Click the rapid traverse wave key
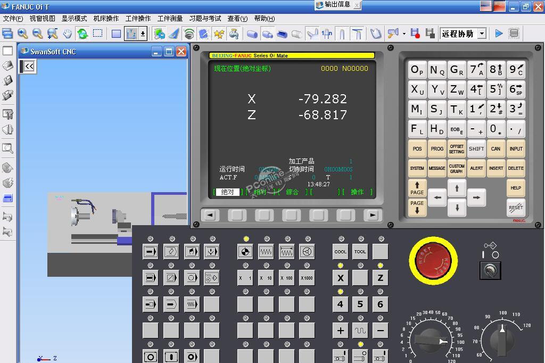The height and width of the screenshot is (363, 545). [x=360, y=331]
